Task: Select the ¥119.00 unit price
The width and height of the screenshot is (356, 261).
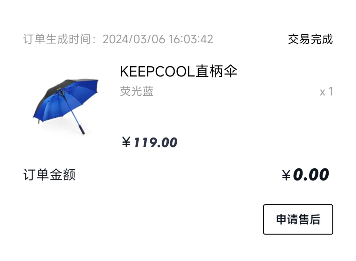Action: [150, 143]
